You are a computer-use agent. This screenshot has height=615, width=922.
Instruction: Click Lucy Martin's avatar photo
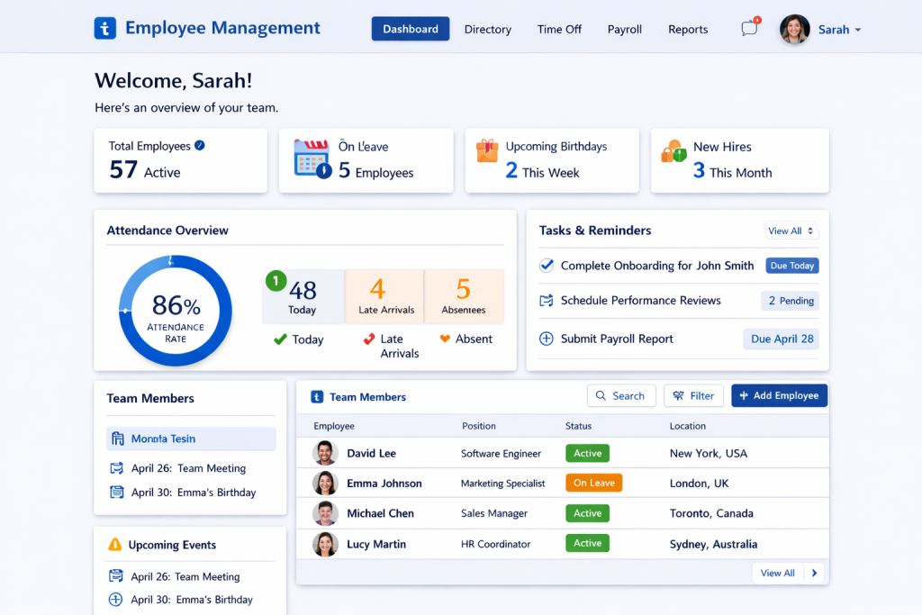point(325,545)
